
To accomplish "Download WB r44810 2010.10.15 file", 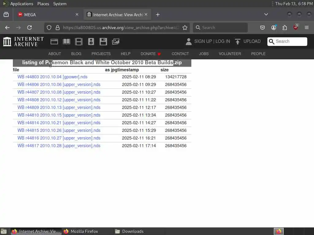I will tap(59, 115).
